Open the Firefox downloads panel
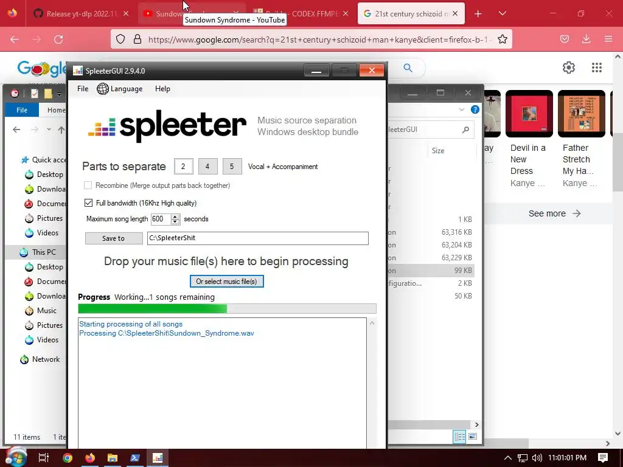The width and height of the screenshot is (623, 467). point(586,39)
